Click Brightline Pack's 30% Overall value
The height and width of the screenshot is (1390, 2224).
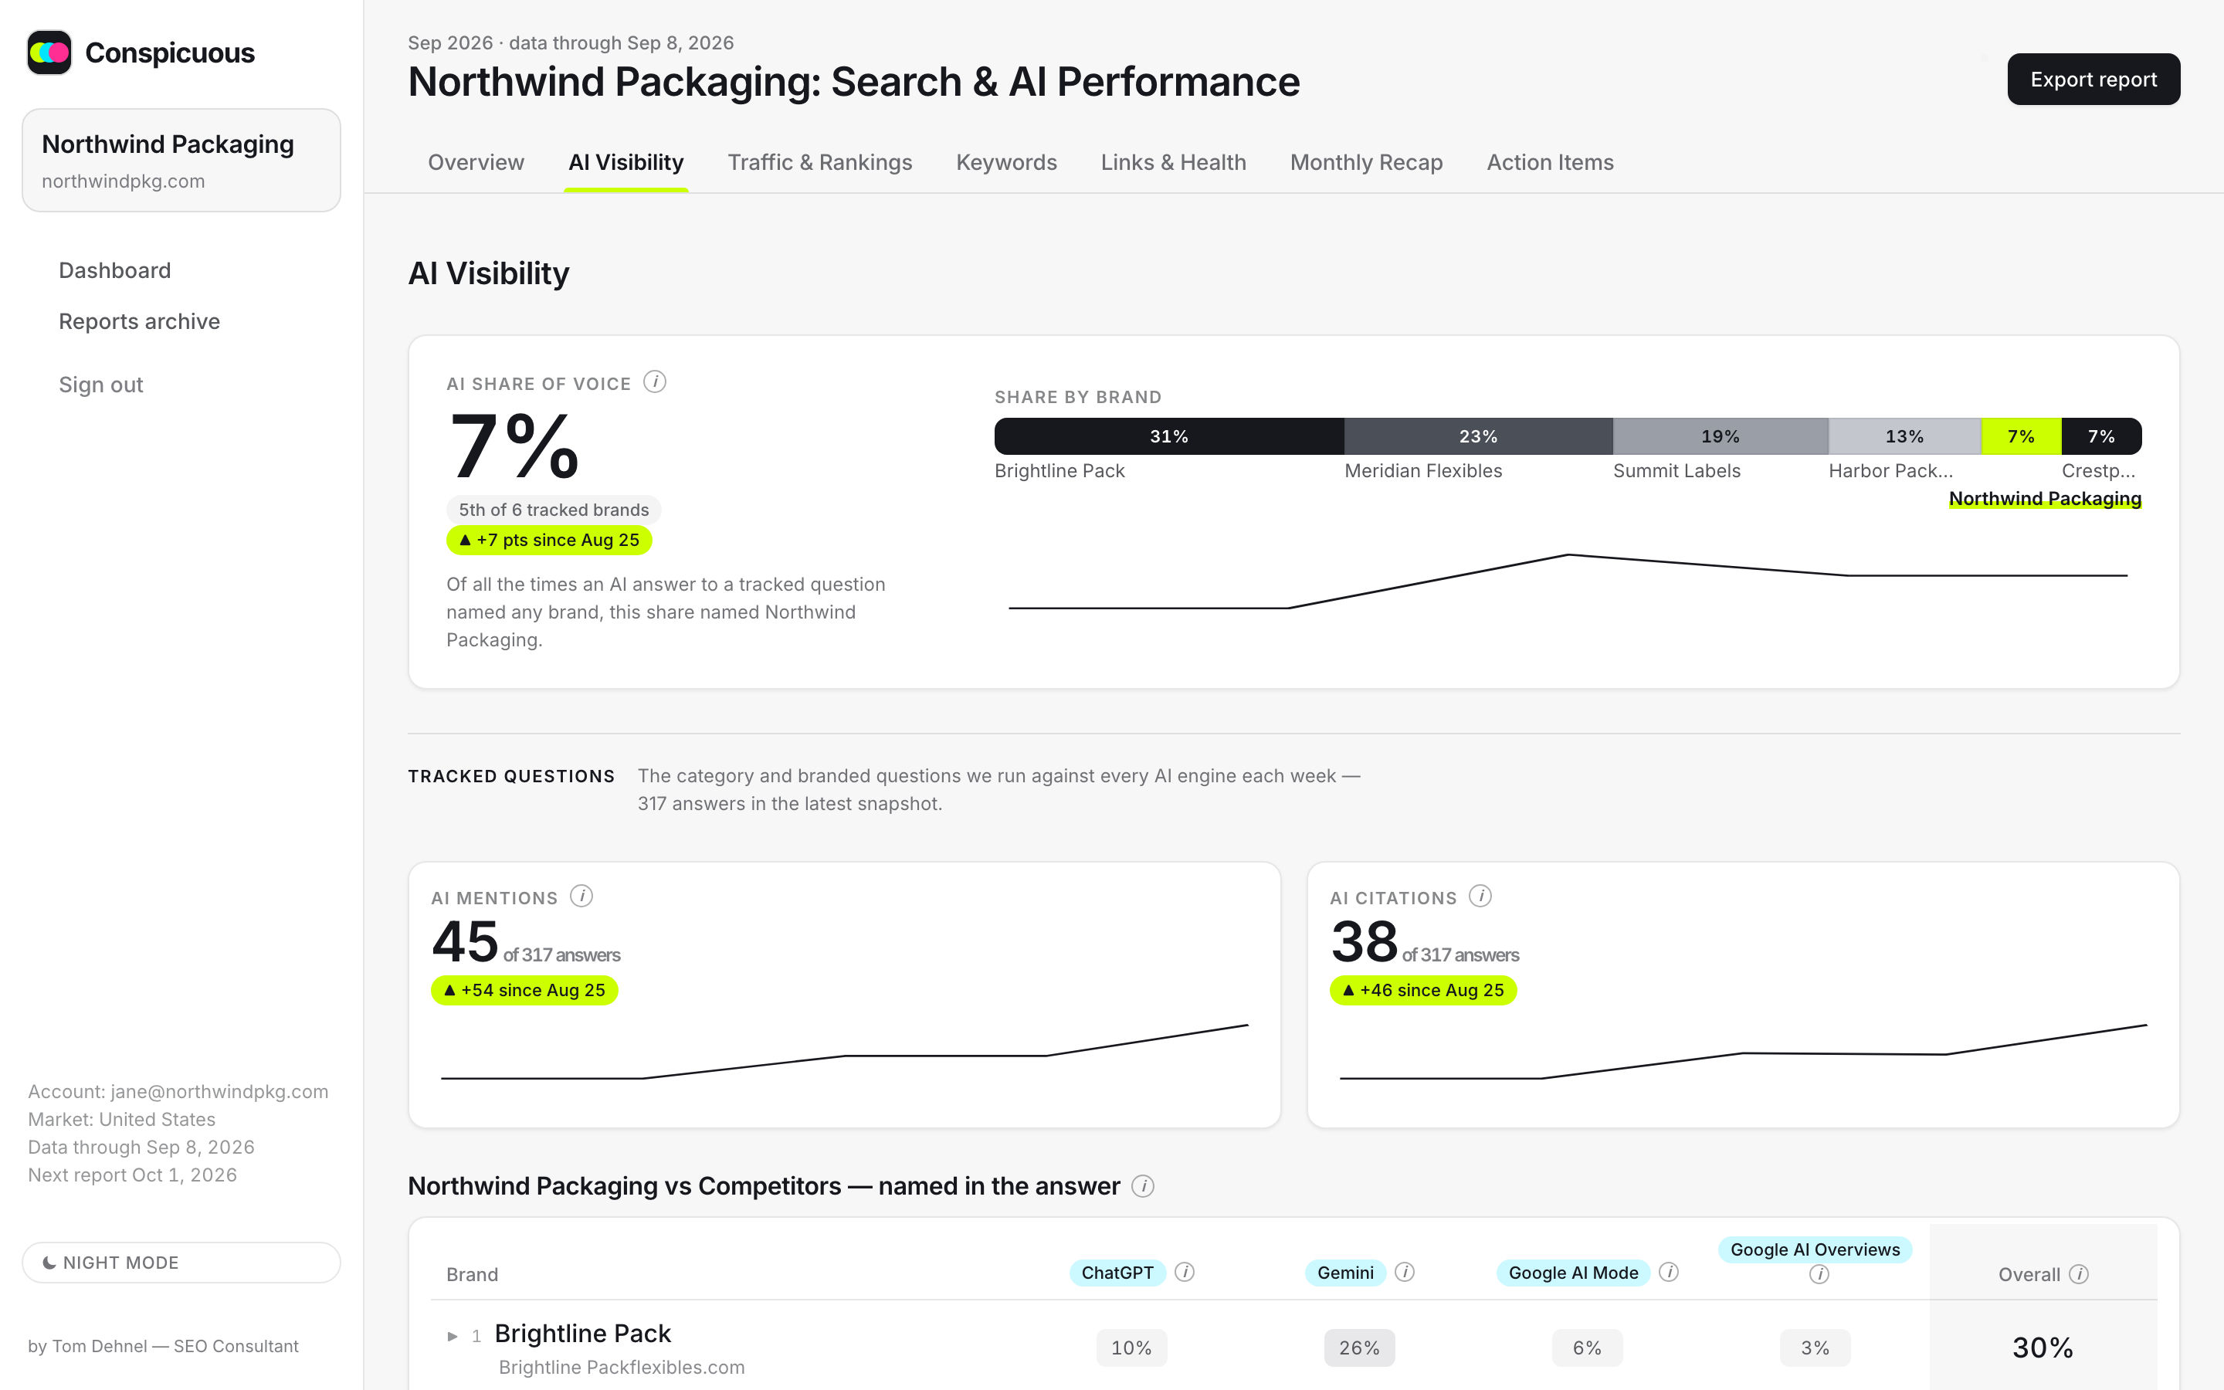tap(2043, 1348)
